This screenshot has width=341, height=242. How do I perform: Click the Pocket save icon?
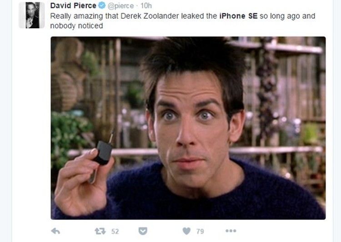click(143, 231)
